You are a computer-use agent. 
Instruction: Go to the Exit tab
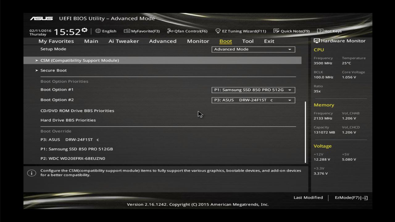269,41
